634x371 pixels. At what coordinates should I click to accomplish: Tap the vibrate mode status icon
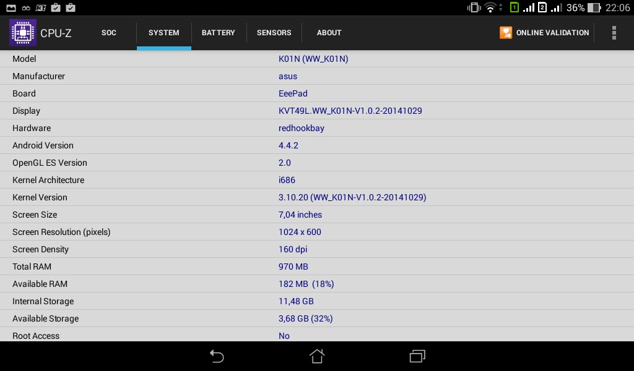[474, 7]
